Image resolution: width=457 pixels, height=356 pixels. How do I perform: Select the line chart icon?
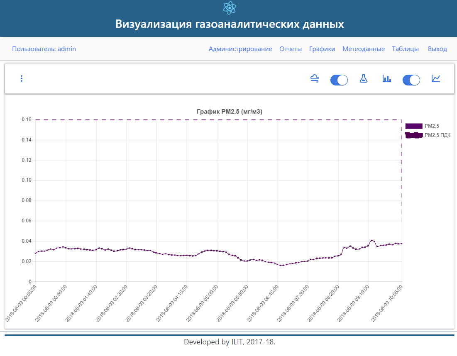tap(435, 78)
